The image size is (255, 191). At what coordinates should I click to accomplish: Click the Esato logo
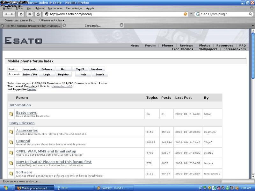[23, 40]
